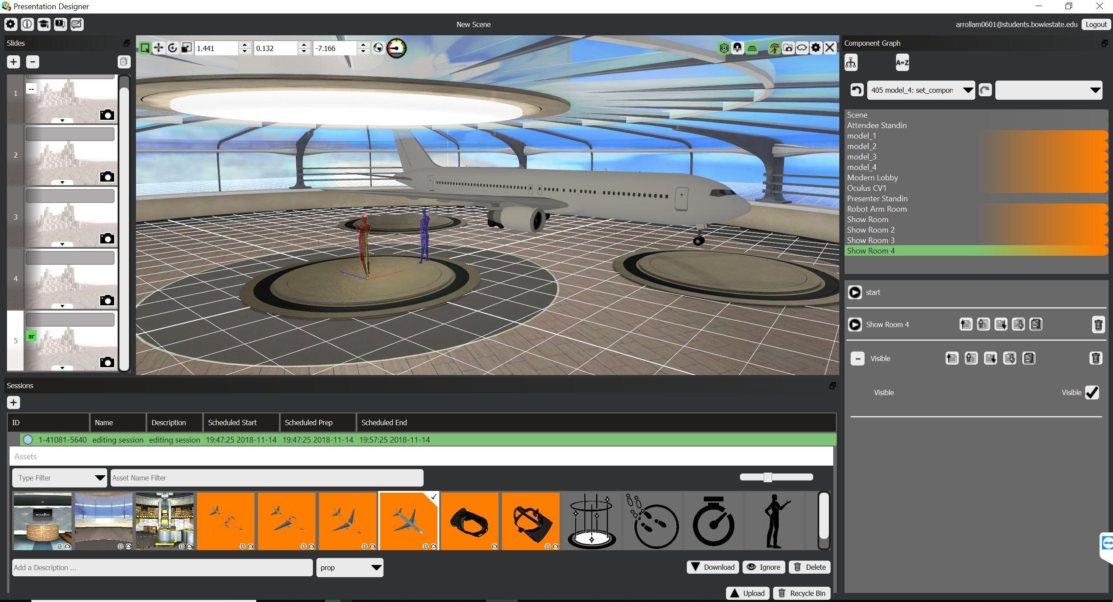
Task: Play the start event
Action: tap(855, 292)
